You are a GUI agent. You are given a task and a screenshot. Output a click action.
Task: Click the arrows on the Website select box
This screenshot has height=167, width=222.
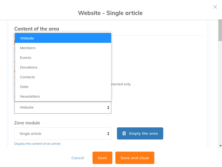click(108, 108)
